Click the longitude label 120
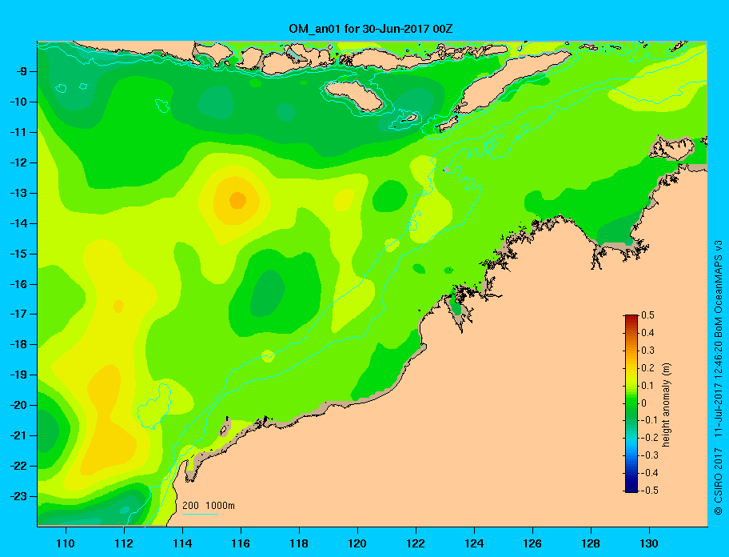The image size is (729, 557). 357,543
